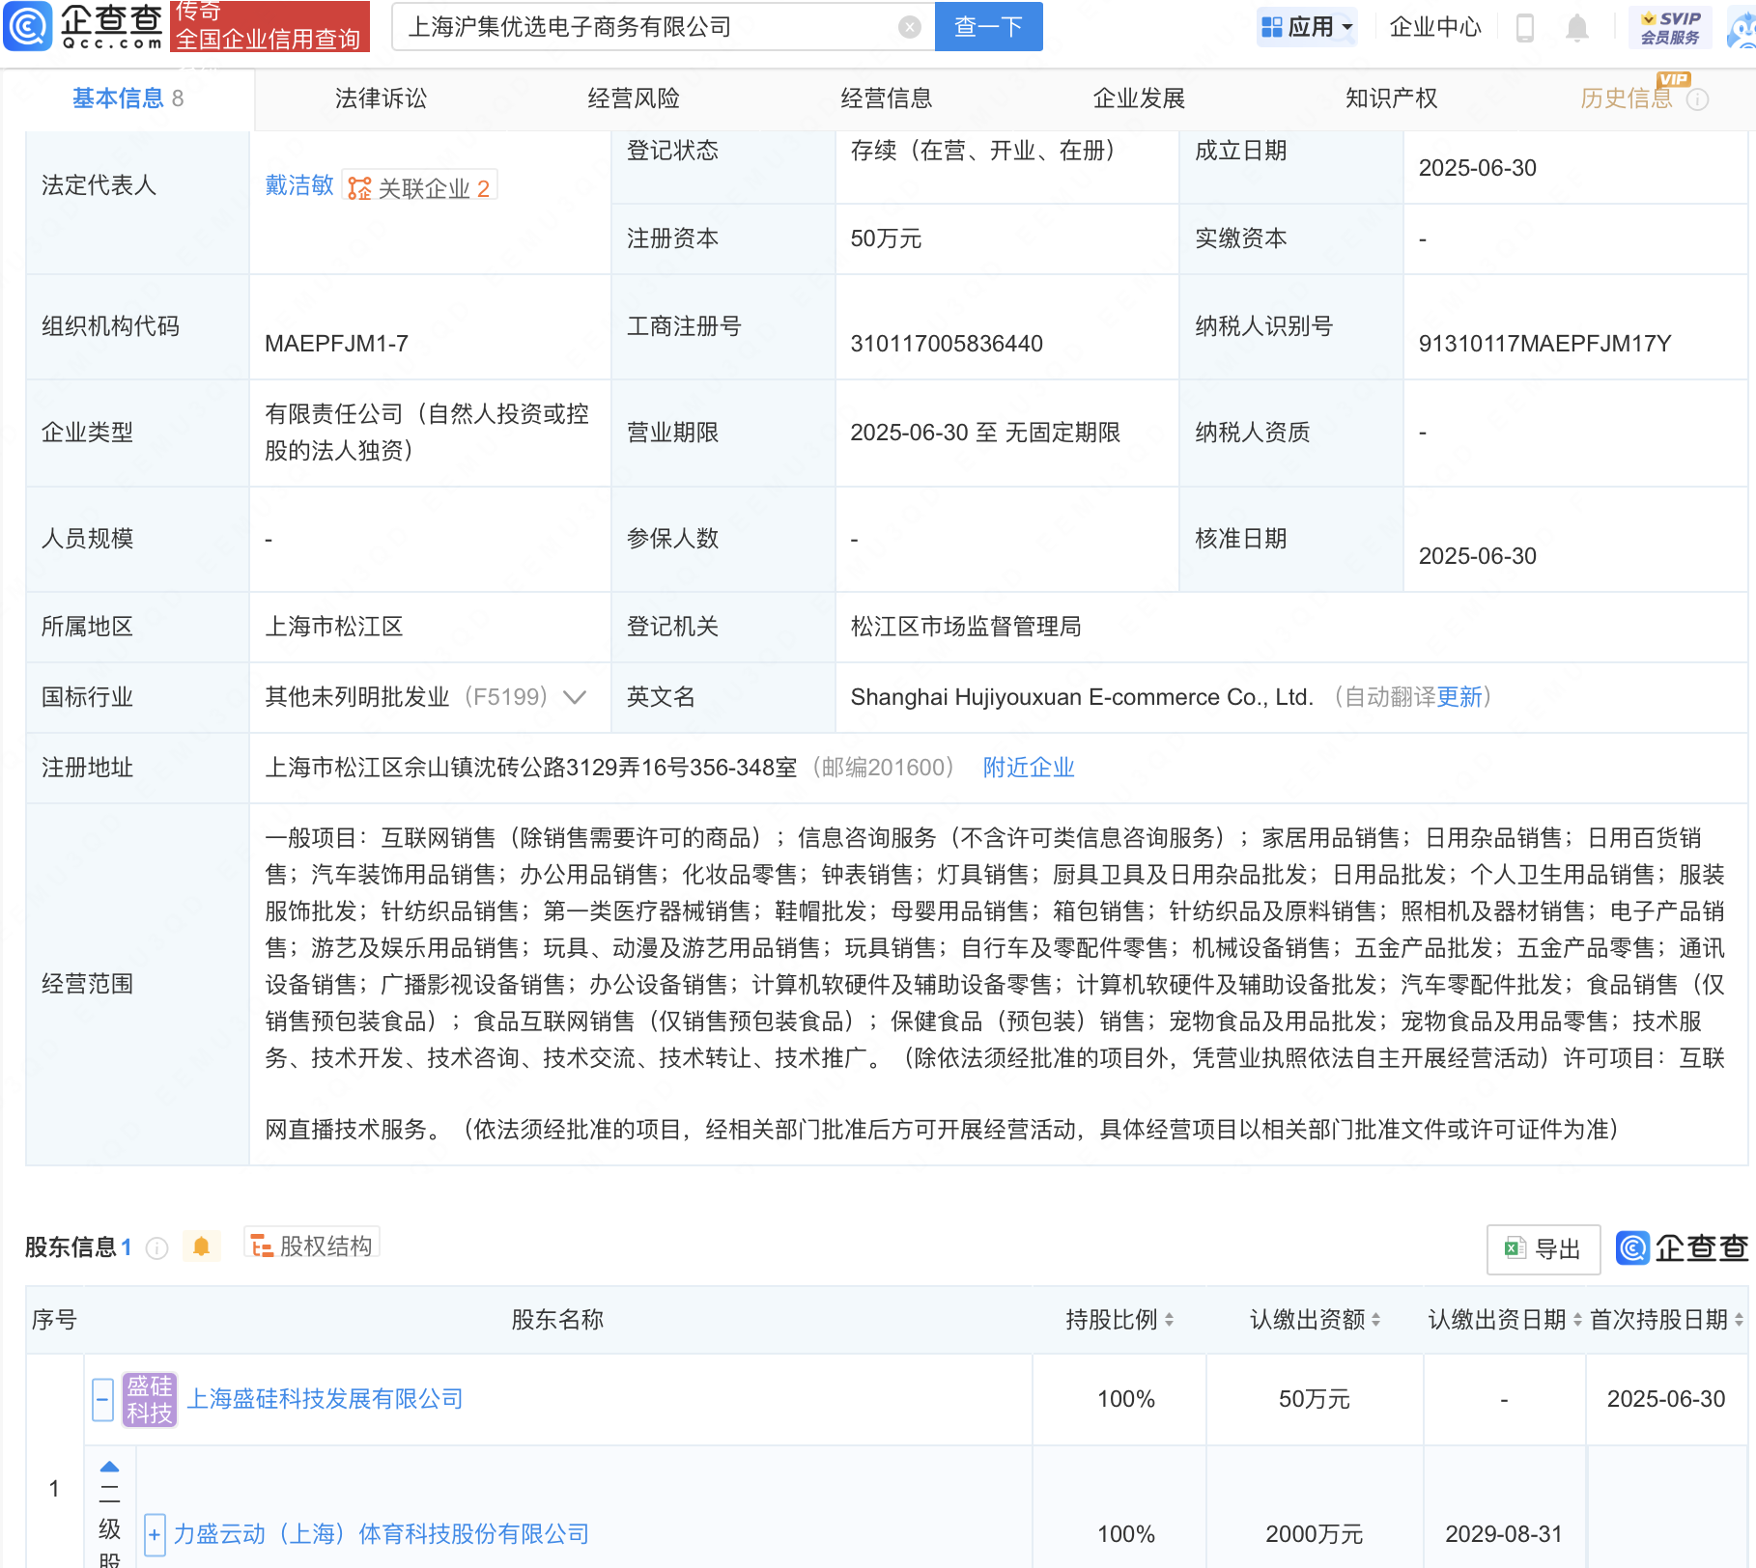Viewport: 1756px width, 1568px height.
Task: Open 力盛云动（上海）体育科技股份有限公司
Action: (x=381, y=1534)
